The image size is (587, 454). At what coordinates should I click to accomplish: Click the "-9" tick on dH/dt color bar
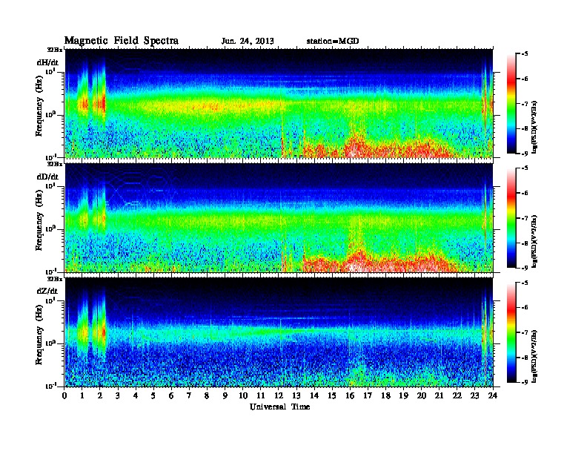click(525, 154)
